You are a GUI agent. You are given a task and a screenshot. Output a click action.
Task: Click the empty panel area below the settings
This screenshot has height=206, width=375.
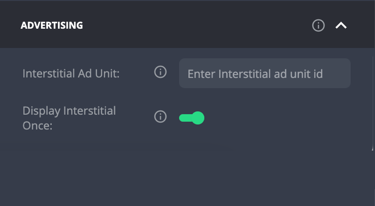pyautogui.click(x=187, y=177)
